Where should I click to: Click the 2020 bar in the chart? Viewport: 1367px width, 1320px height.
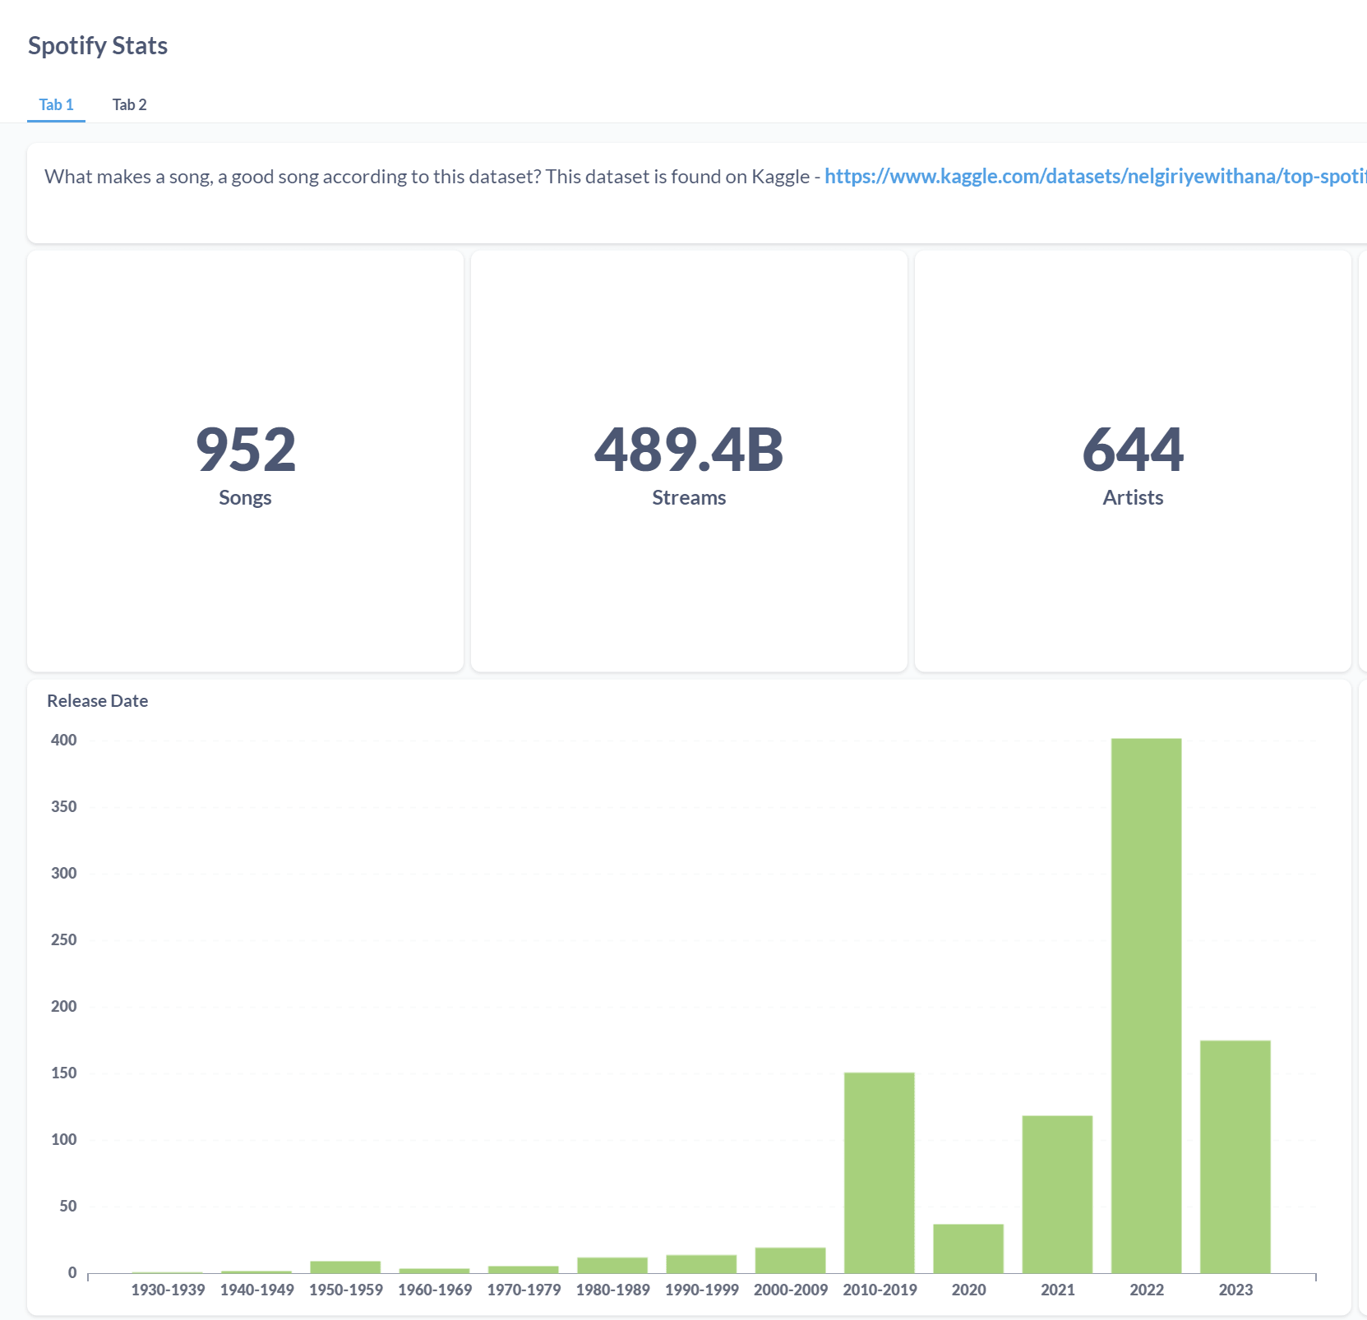968,1248
